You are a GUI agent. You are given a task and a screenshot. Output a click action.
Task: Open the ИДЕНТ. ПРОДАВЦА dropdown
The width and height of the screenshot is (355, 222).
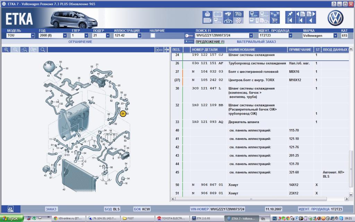point(291,36)
